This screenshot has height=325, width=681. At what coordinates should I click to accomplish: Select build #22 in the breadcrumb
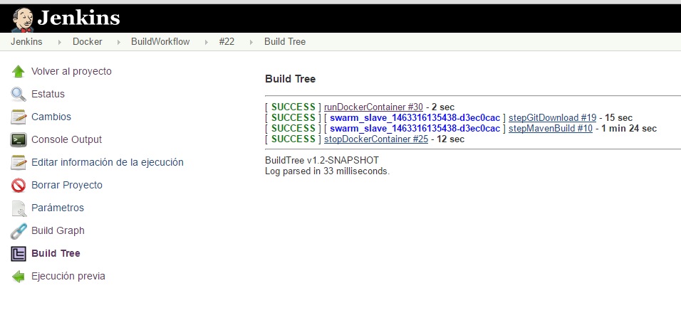pyautogui.click(x=227, y=41)
